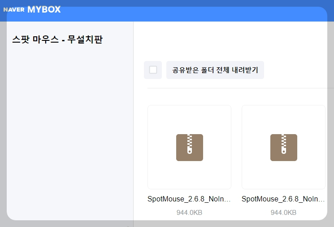
Task: Open the first SpotMouse zip thumbnail
Action: click(x=189, y=147)
